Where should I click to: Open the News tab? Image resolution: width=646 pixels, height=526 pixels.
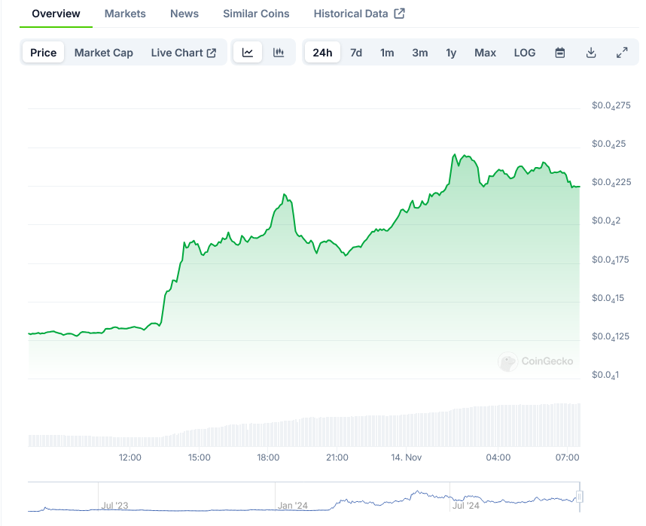coord(184,14)
